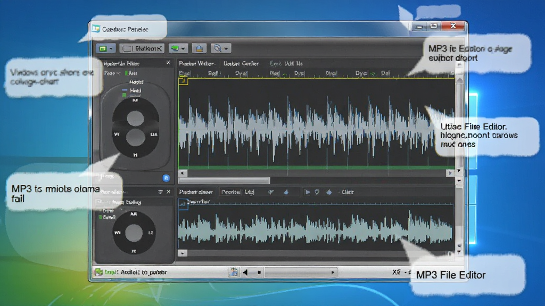Click blue drop icon in lower toolbar

click(x=329, y=192)
